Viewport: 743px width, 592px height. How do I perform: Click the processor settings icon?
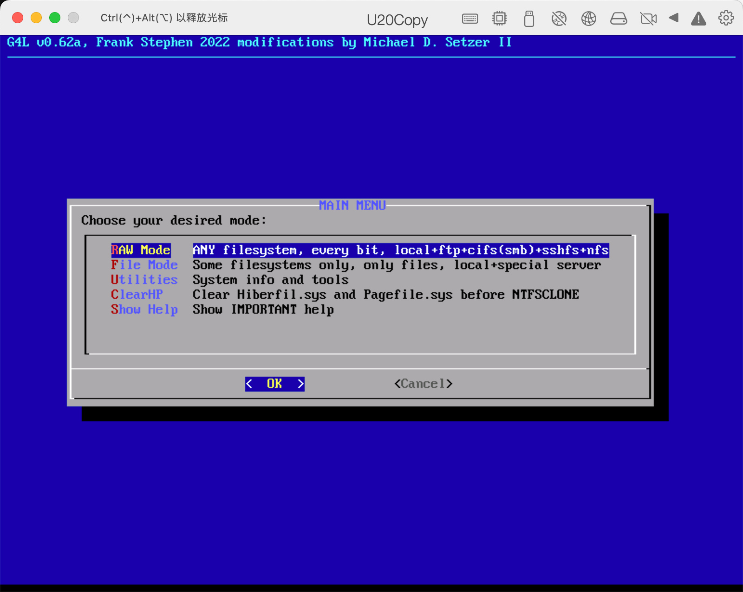(499, 19)
